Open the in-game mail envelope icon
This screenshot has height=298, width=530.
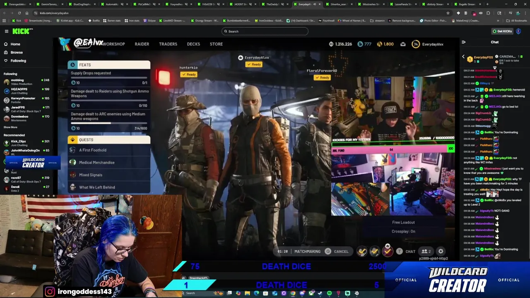pyautogui.click(x=403, y=44)
